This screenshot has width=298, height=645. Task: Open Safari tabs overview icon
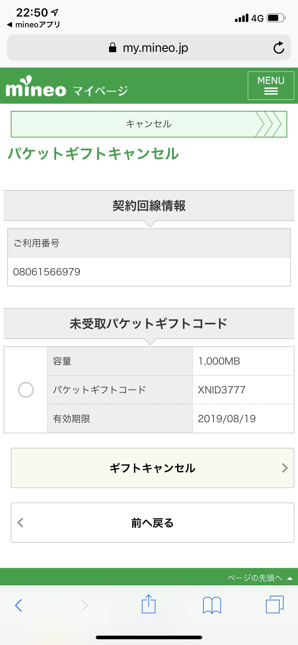275,604
